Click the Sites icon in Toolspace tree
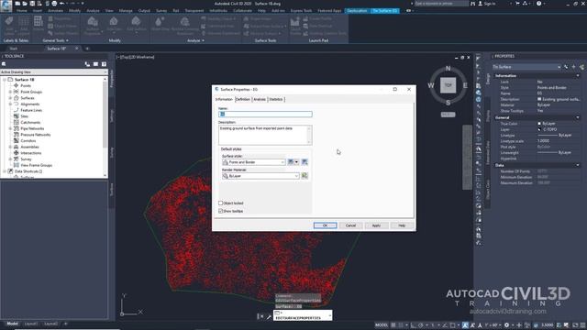The image size is (587, 330). coord(17,116)
